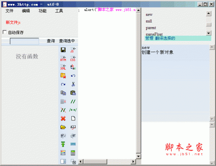The image size is (216, 166).
Task: Click the blue keyboard icon
Action: (73, 144)
